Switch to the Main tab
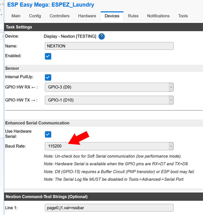The height and width of the screenshot is (215, 203). (16, 16)
